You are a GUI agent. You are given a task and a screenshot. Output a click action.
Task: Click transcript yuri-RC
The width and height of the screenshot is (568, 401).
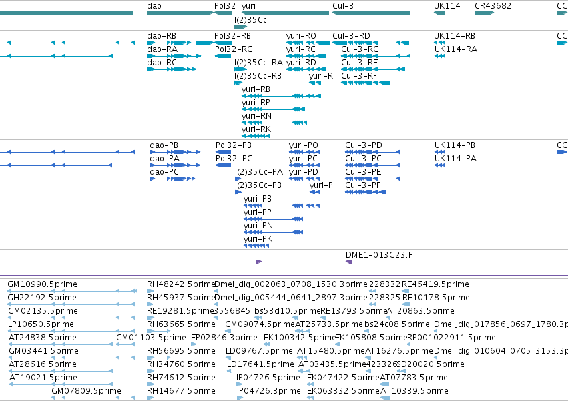[x=300, y=49]
